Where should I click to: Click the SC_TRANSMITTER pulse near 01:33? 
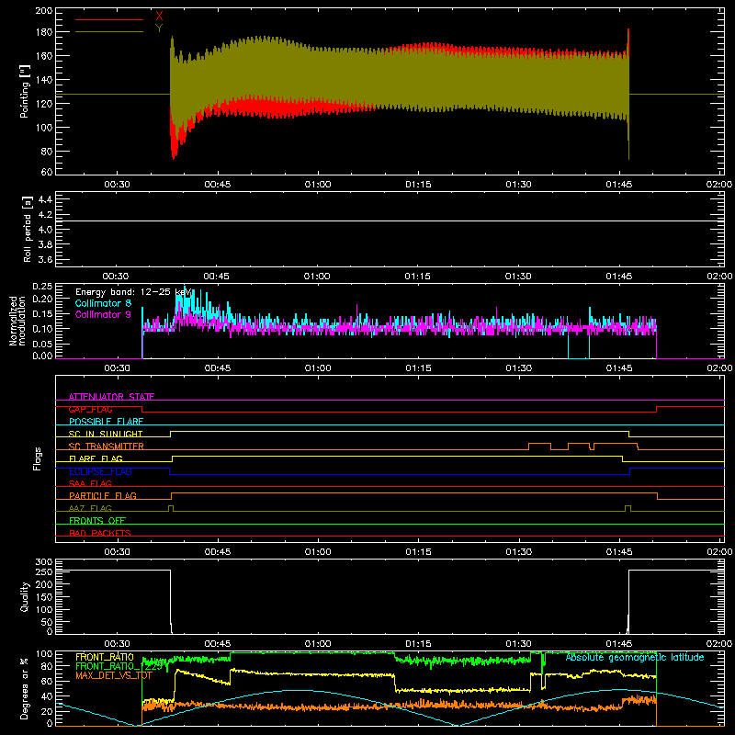[x=539, y=446]
